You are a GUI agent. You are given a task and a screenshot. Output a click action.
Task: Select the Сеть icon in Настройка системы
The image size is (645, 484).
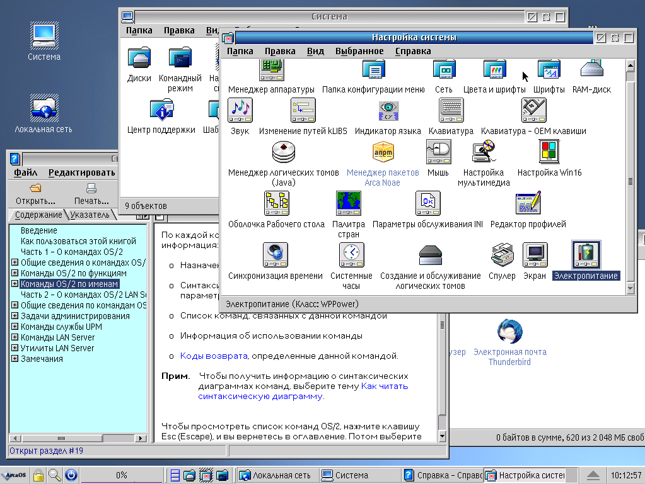coord(444,70)
